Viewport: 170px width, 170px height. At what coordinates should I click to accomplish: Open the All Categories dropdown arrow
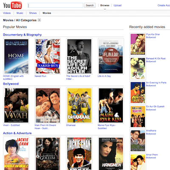(x=39, y=20)
